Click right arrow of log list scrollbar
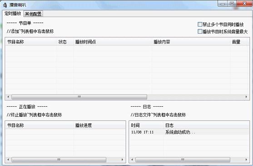Viewport: 253px width, 166px height. (246, 160)
